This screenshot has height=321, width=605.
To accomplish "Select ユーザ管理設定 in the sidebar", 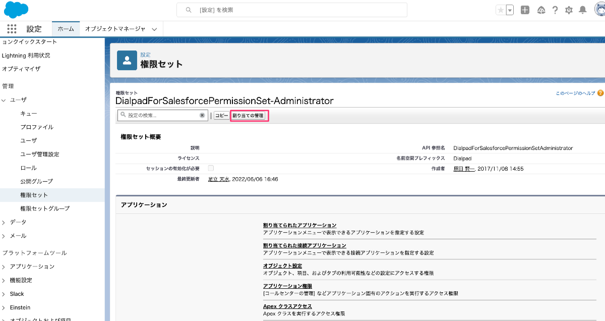I will click(40, 154).
